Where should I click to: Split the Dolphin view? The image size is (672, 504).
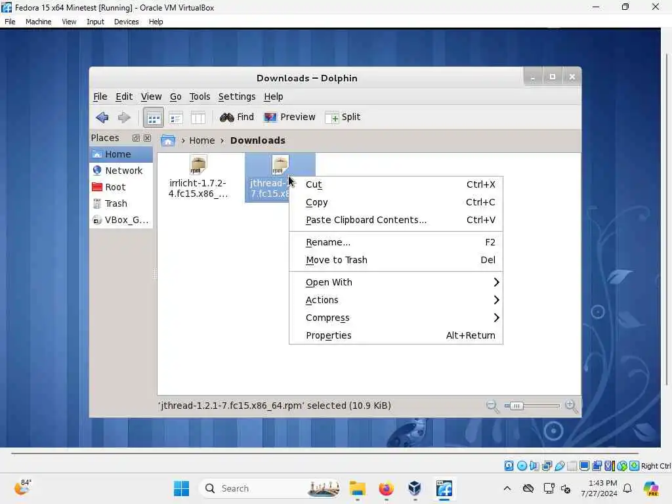343,117
